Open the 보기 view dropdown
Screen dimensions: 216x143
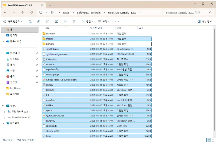click(104, 21)
